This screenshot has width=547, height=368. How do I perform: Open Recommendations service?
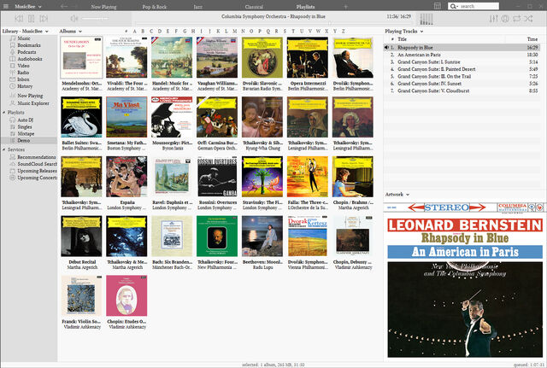36,157
